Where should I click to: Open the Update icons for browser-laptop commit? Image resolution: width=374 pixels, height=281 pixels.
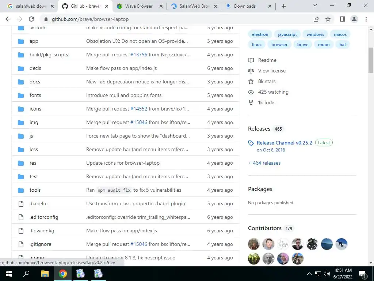coord(123,163)
